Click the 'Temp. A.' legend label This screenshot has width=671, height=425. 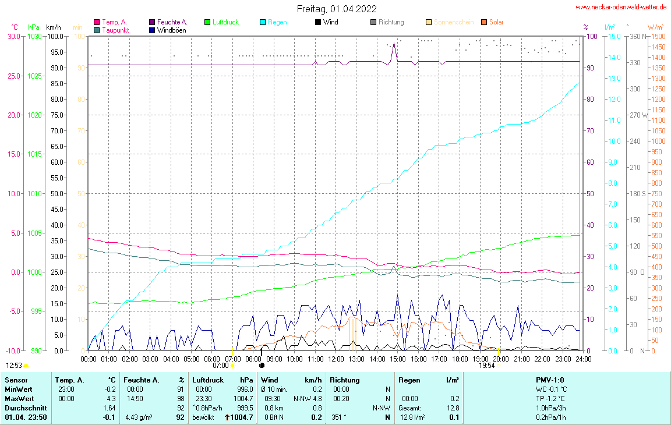[114, 22]
